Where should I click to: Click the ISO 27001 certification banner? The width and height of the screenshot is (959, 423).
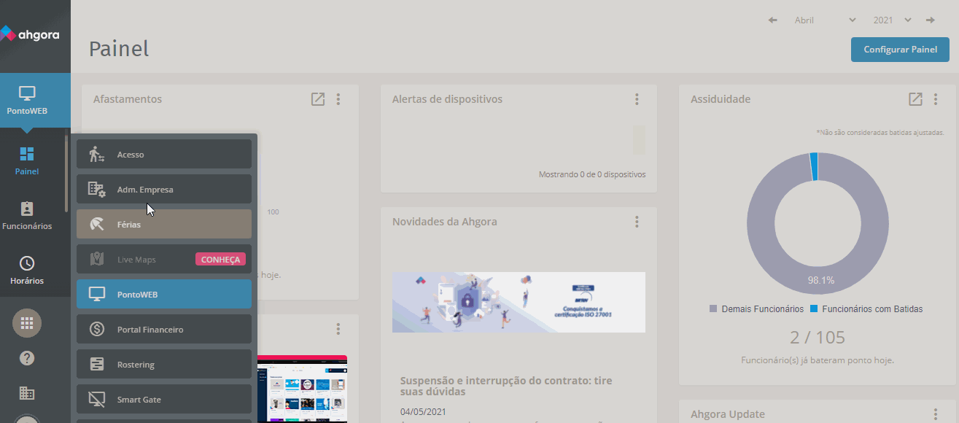point(519,302)
